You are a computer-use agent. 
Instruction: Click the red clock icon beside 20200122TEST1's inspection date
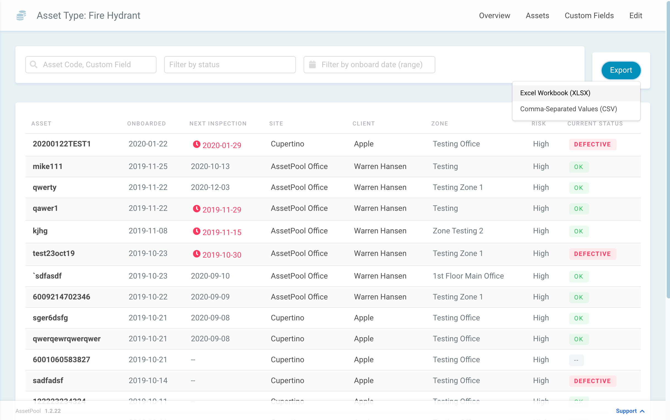196,144
